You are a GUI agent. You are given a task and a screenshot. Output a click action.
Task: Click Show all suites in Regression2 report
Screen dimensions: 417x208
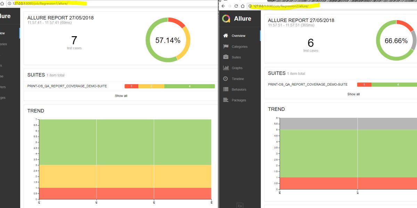[x=353, y=94]
